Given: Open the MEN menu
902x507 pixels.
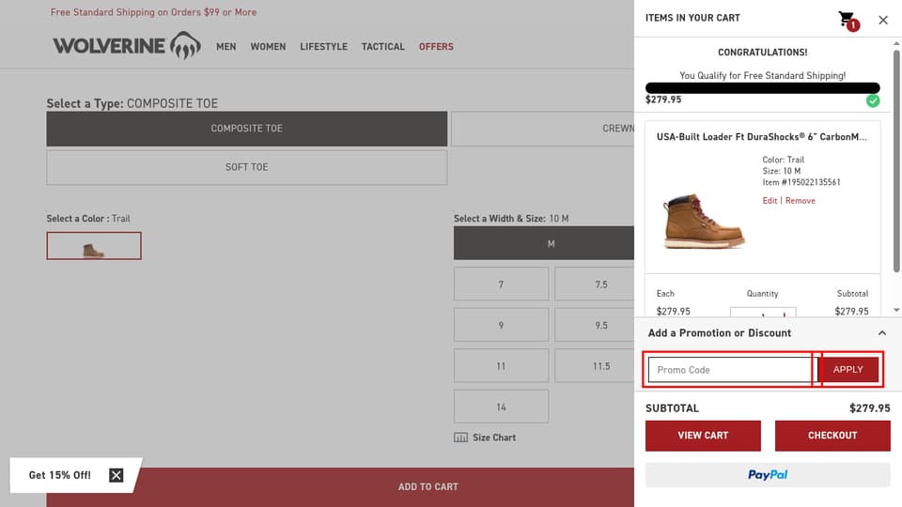Looking at the screenshot, I should click(x=226, y=47).
